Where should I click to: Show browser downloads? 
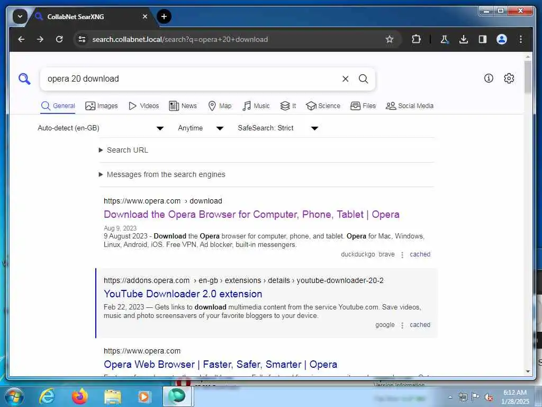click(464, 39)
